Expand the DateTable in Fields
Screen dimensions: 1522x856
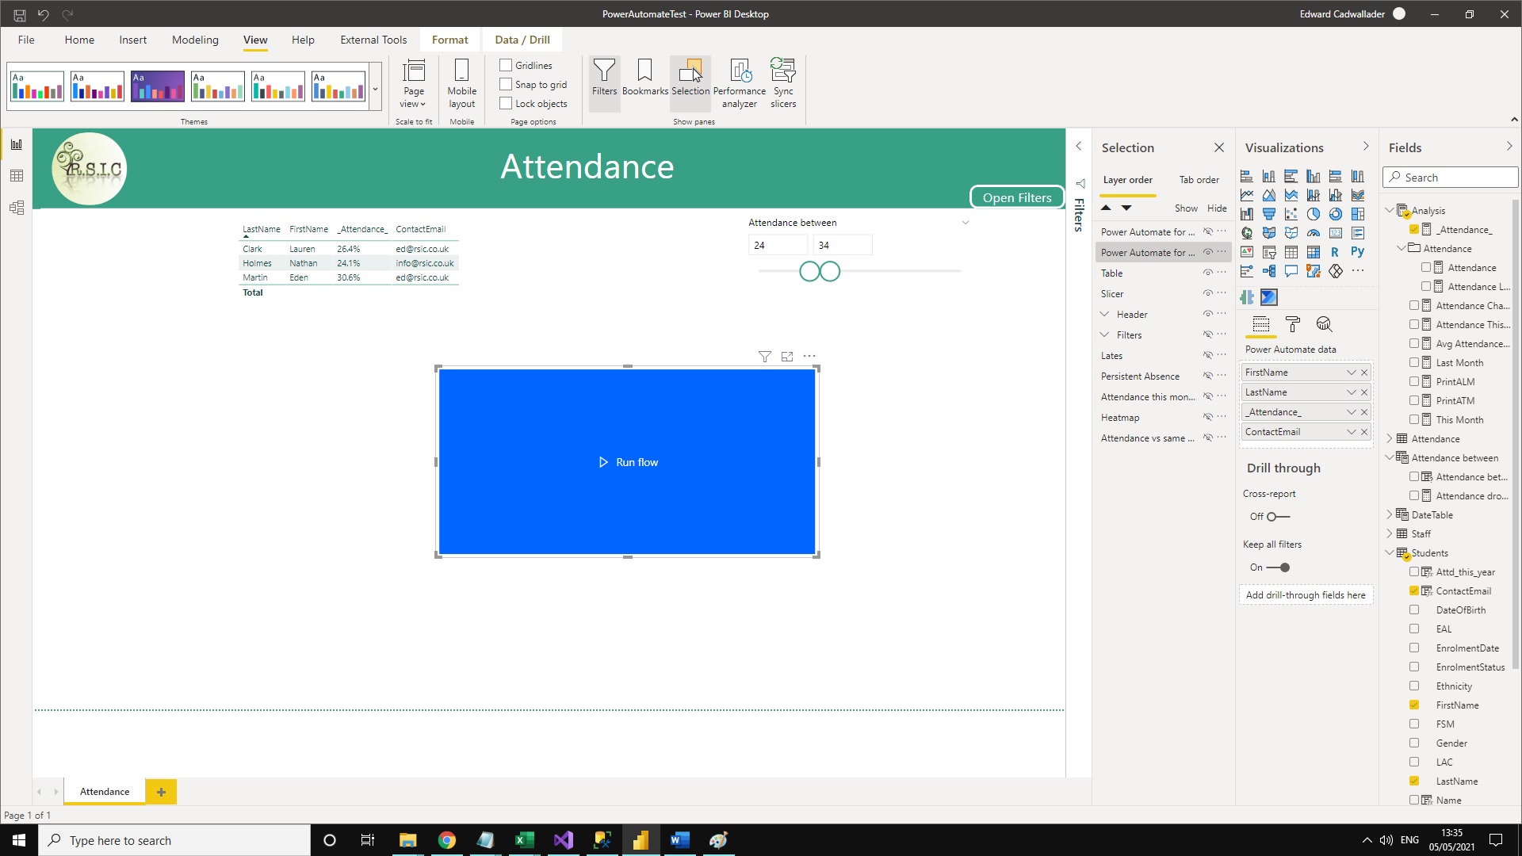(1390, 514)
